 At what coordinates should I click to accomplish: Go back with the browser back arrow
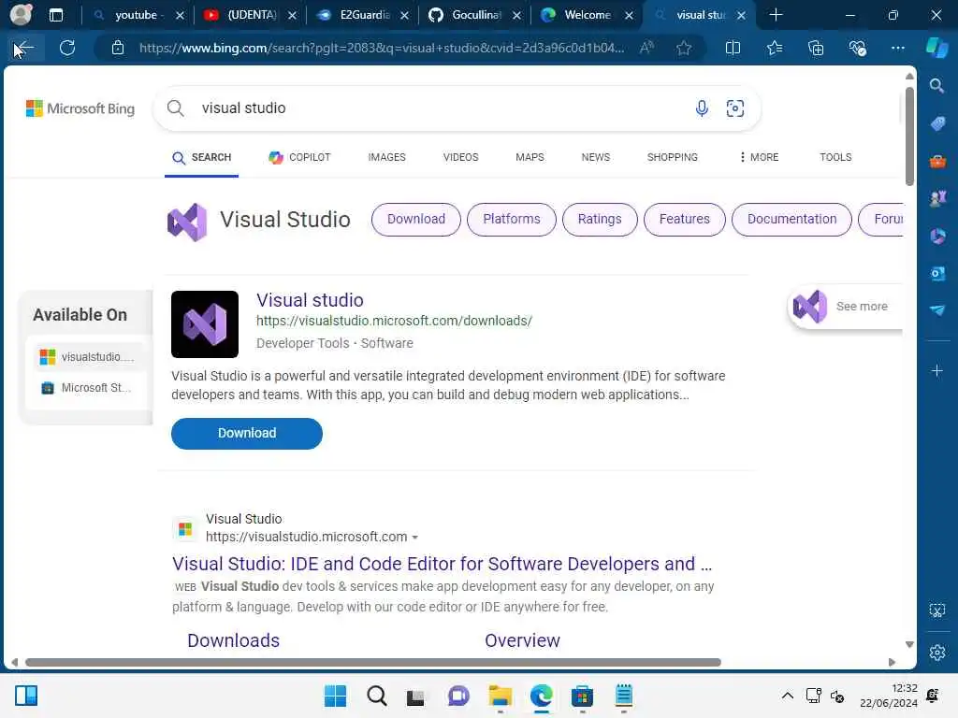[23, 48]
